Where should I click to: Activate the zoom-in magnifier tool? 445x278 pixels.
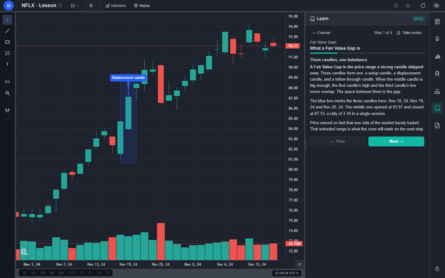pos(8,93)
